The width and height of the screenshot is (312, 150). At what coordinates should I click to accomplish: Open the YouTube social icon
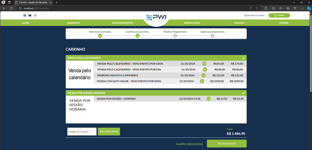pyautogui.click(x=30, y=16)
